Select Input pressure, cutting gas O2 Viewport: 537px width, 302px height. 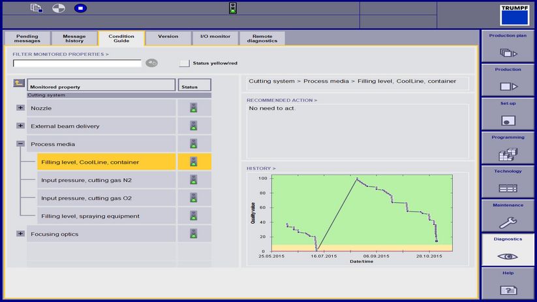click(x=106, y=198)
